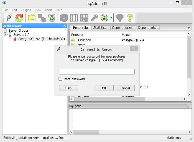
Task: Maximize the pgAdmin III window
Action: (177, 3)
